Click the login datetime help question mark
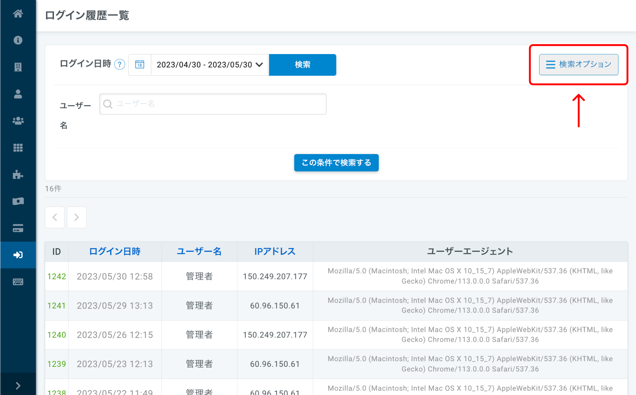The image size is (636, 395). click(120, 64)
